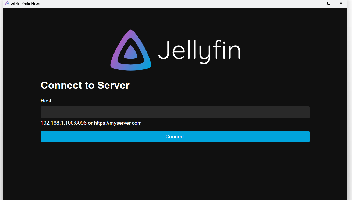Click the Jellyfin triangle logo

pos(131,50)
